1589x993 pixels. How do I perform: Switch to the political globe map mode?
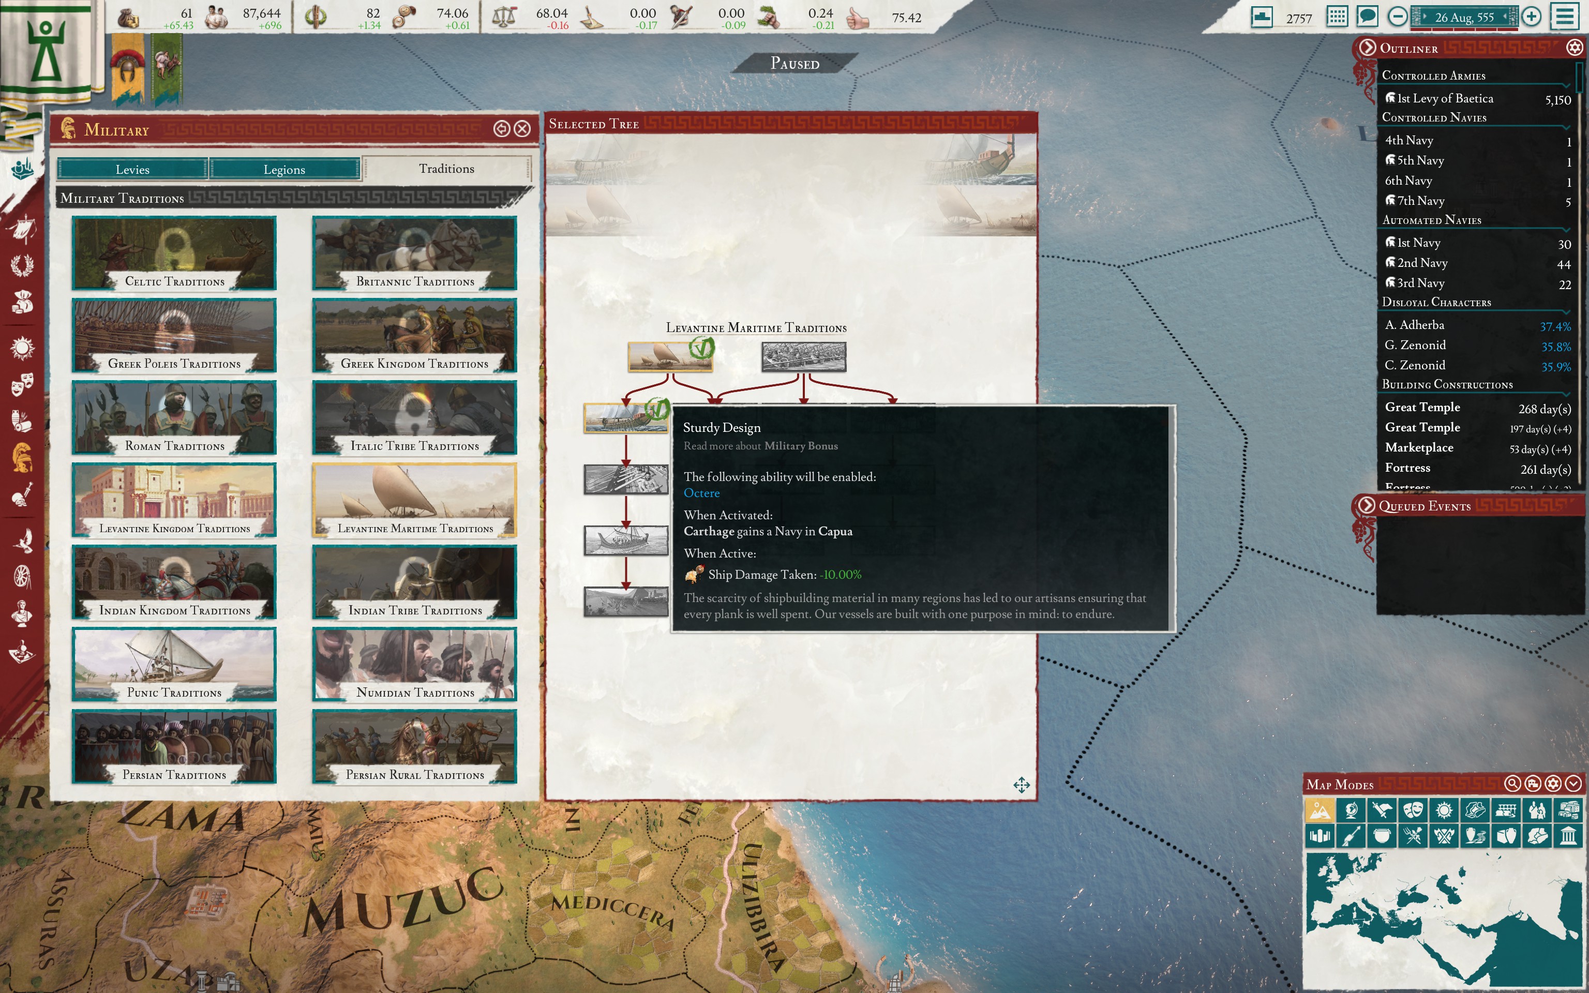click(x=1351, y=811)
